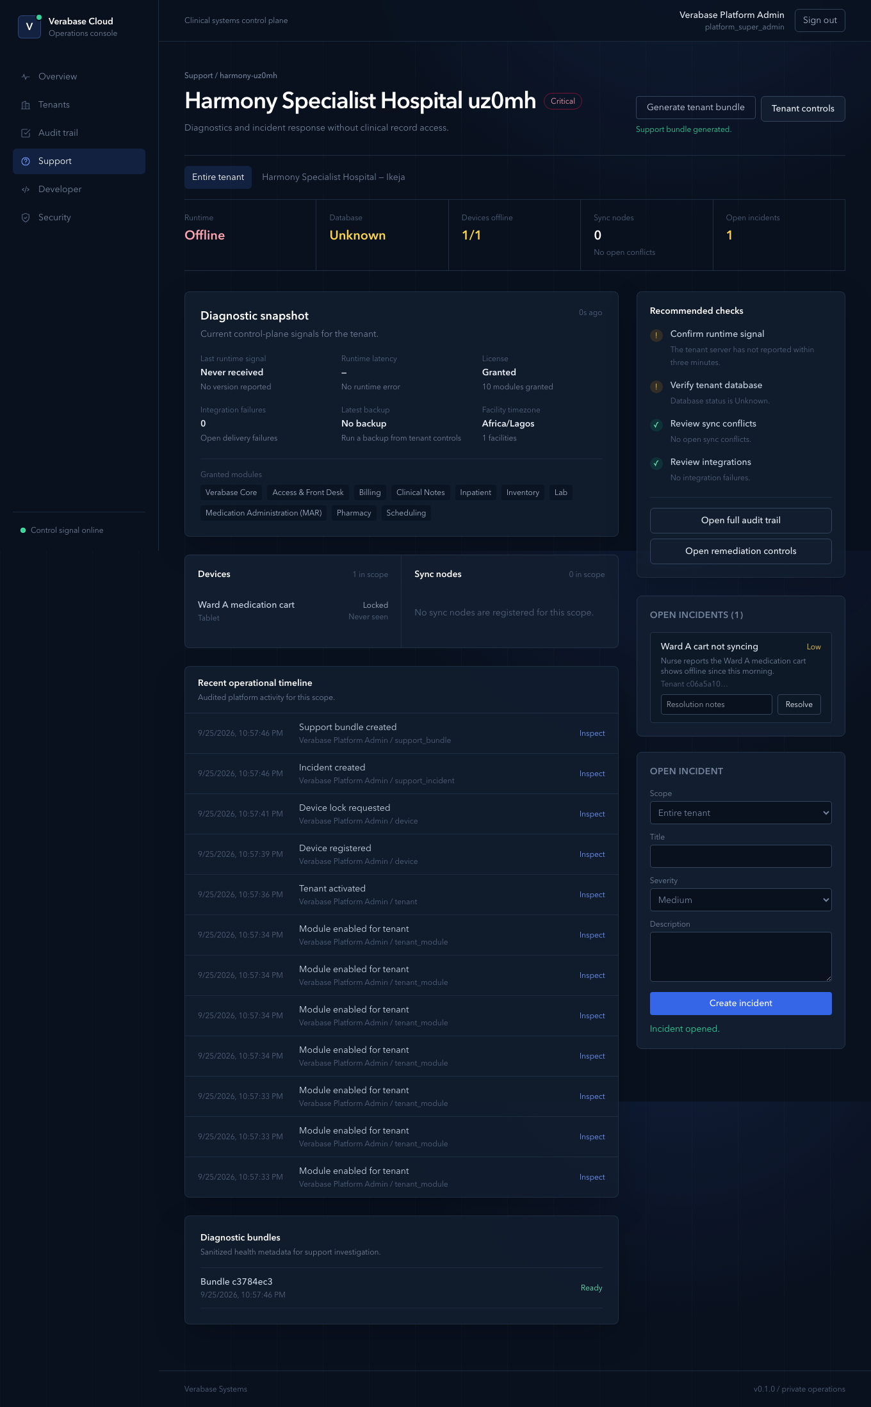
Task: Focus the Resolution notes field
Action: click(716, 704)
